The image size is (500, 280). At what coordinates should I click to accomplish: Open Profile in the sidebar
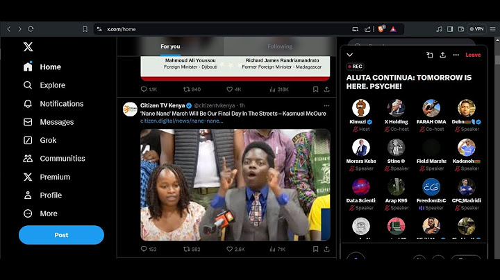pos(42,195)
